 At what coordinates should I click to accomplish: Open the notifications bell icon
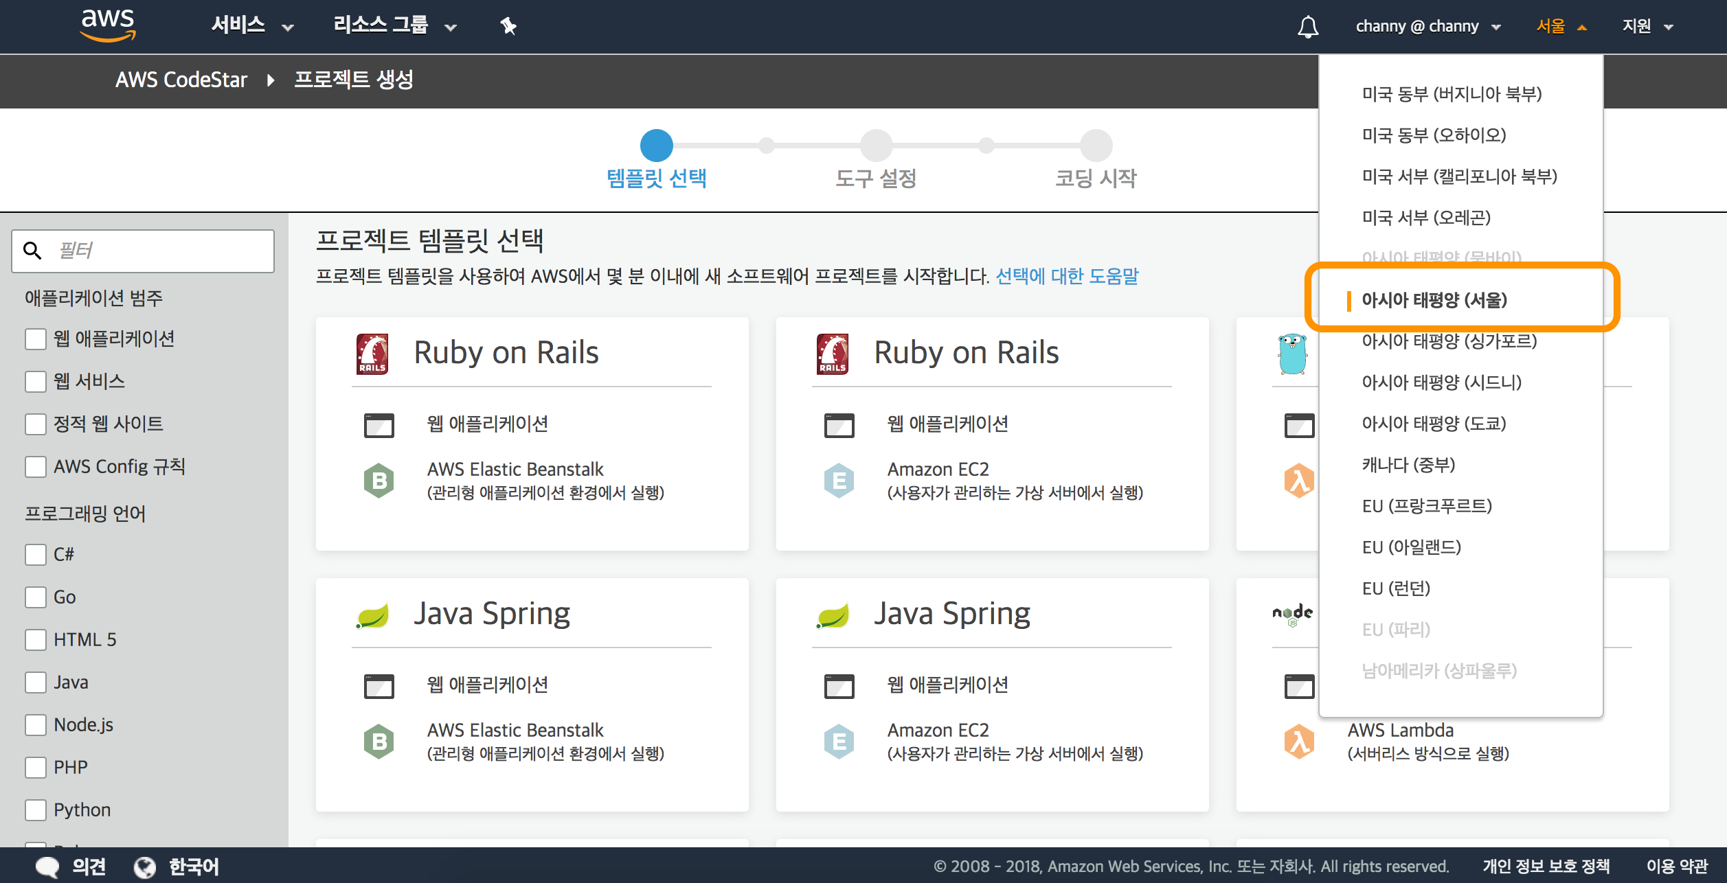tap(1307, 27)
